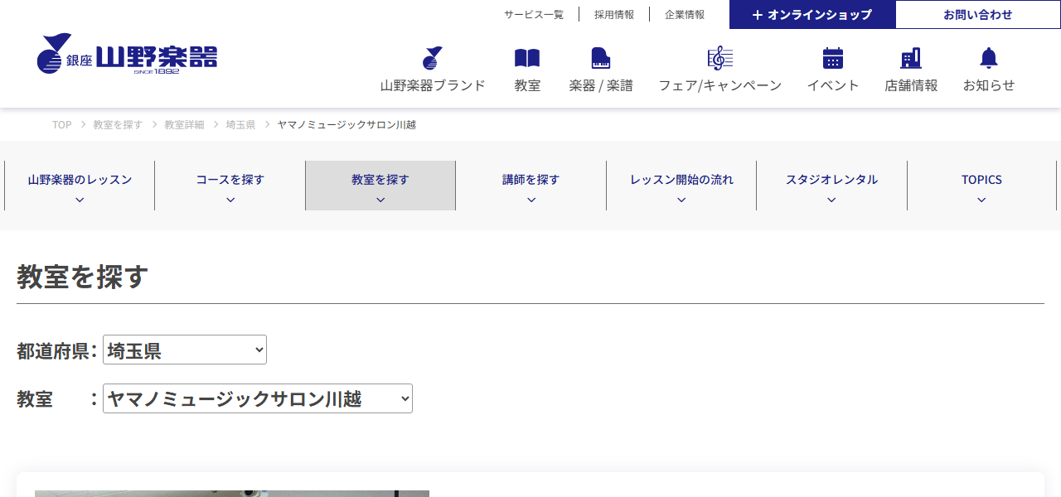The height and width of the screenshot is (497, 1061).
Task: Click the classroom photo thumbnail
Action: (232, 494)
